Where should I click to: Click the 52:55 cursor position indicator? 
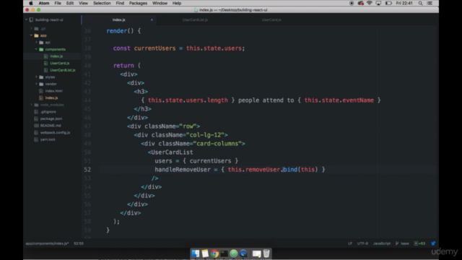(79, 243)
